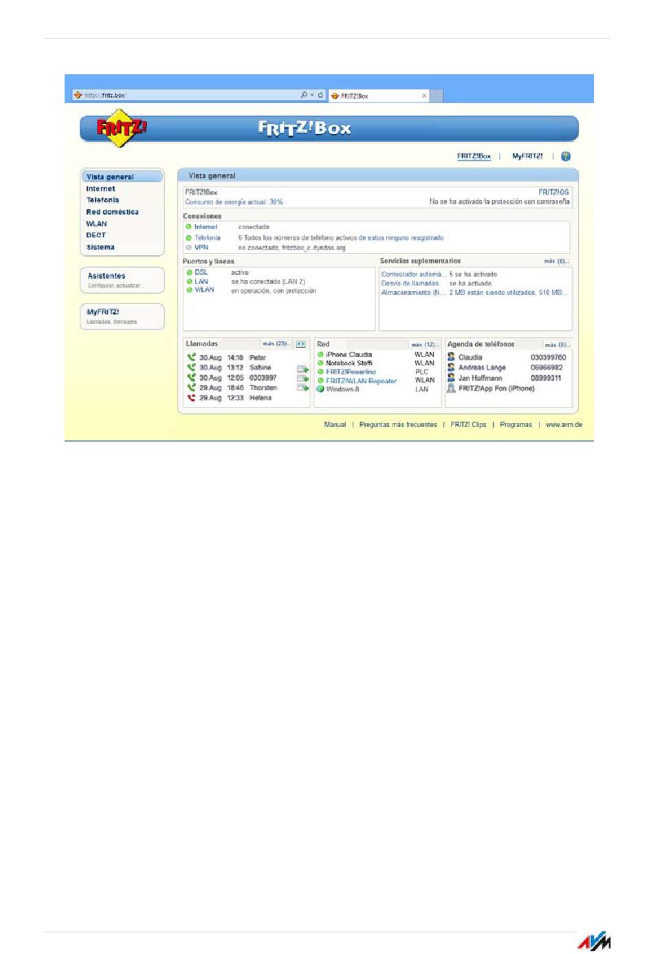653x954 pixels.
Task: Click the contact icon next to Jan Hoffmann
Action: coord(451,378)
